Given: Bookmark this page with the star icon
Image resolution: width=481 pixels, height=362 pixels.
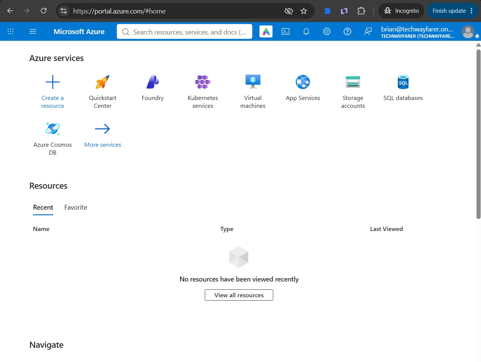Looking at the screenshot, I should tap(304, 11).
